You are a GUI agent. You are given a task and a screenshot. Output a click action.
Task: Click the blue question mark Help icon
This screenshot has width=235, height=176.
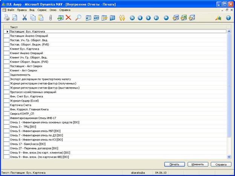(x=228, y=18)
